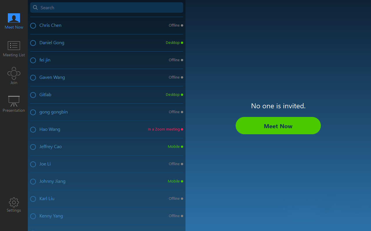Click the contact name Johnny Jiang

tap(52, 181)
